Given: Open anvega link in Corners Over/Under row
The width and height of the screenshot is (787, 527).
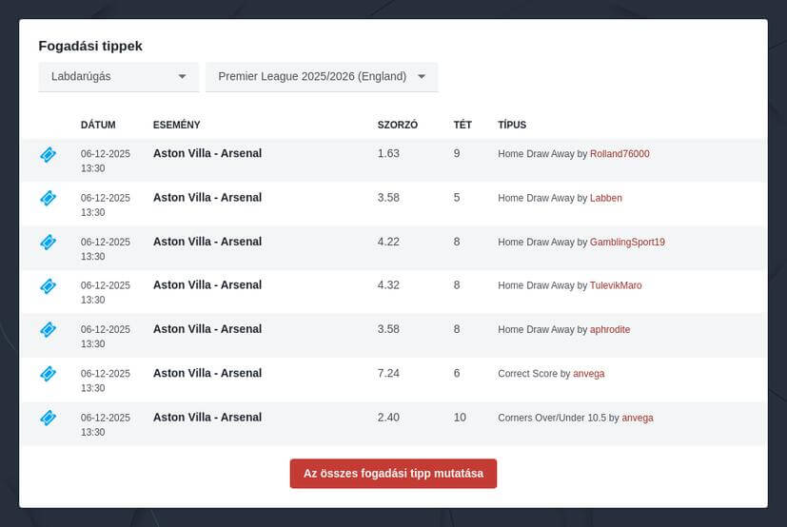Looking at the screenshot, I should (x=638, y=418).
